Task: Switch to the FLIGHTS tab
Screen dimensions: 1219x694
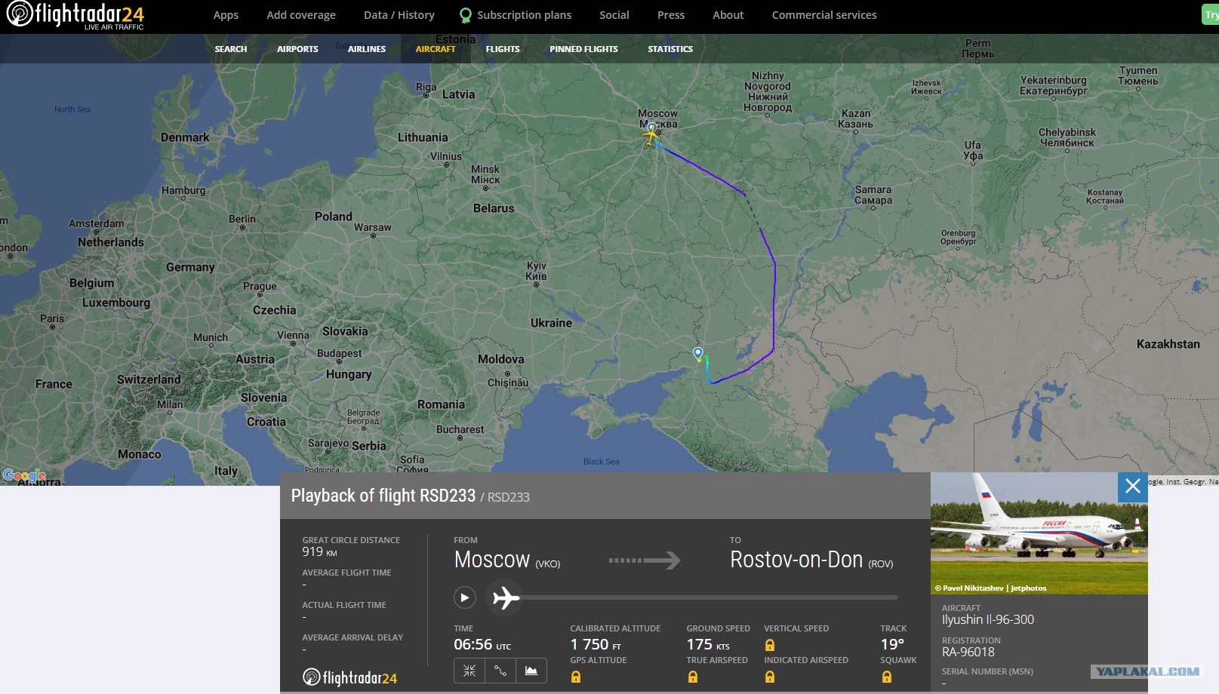Action: (x=503, y=49)
